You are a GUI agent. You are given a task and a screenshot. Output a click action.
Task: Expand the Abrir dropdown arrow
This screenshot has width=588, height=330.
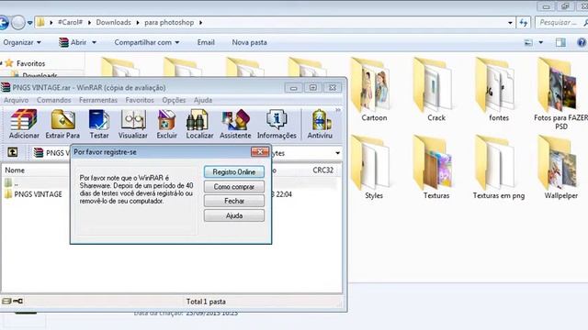click(94, 42)
